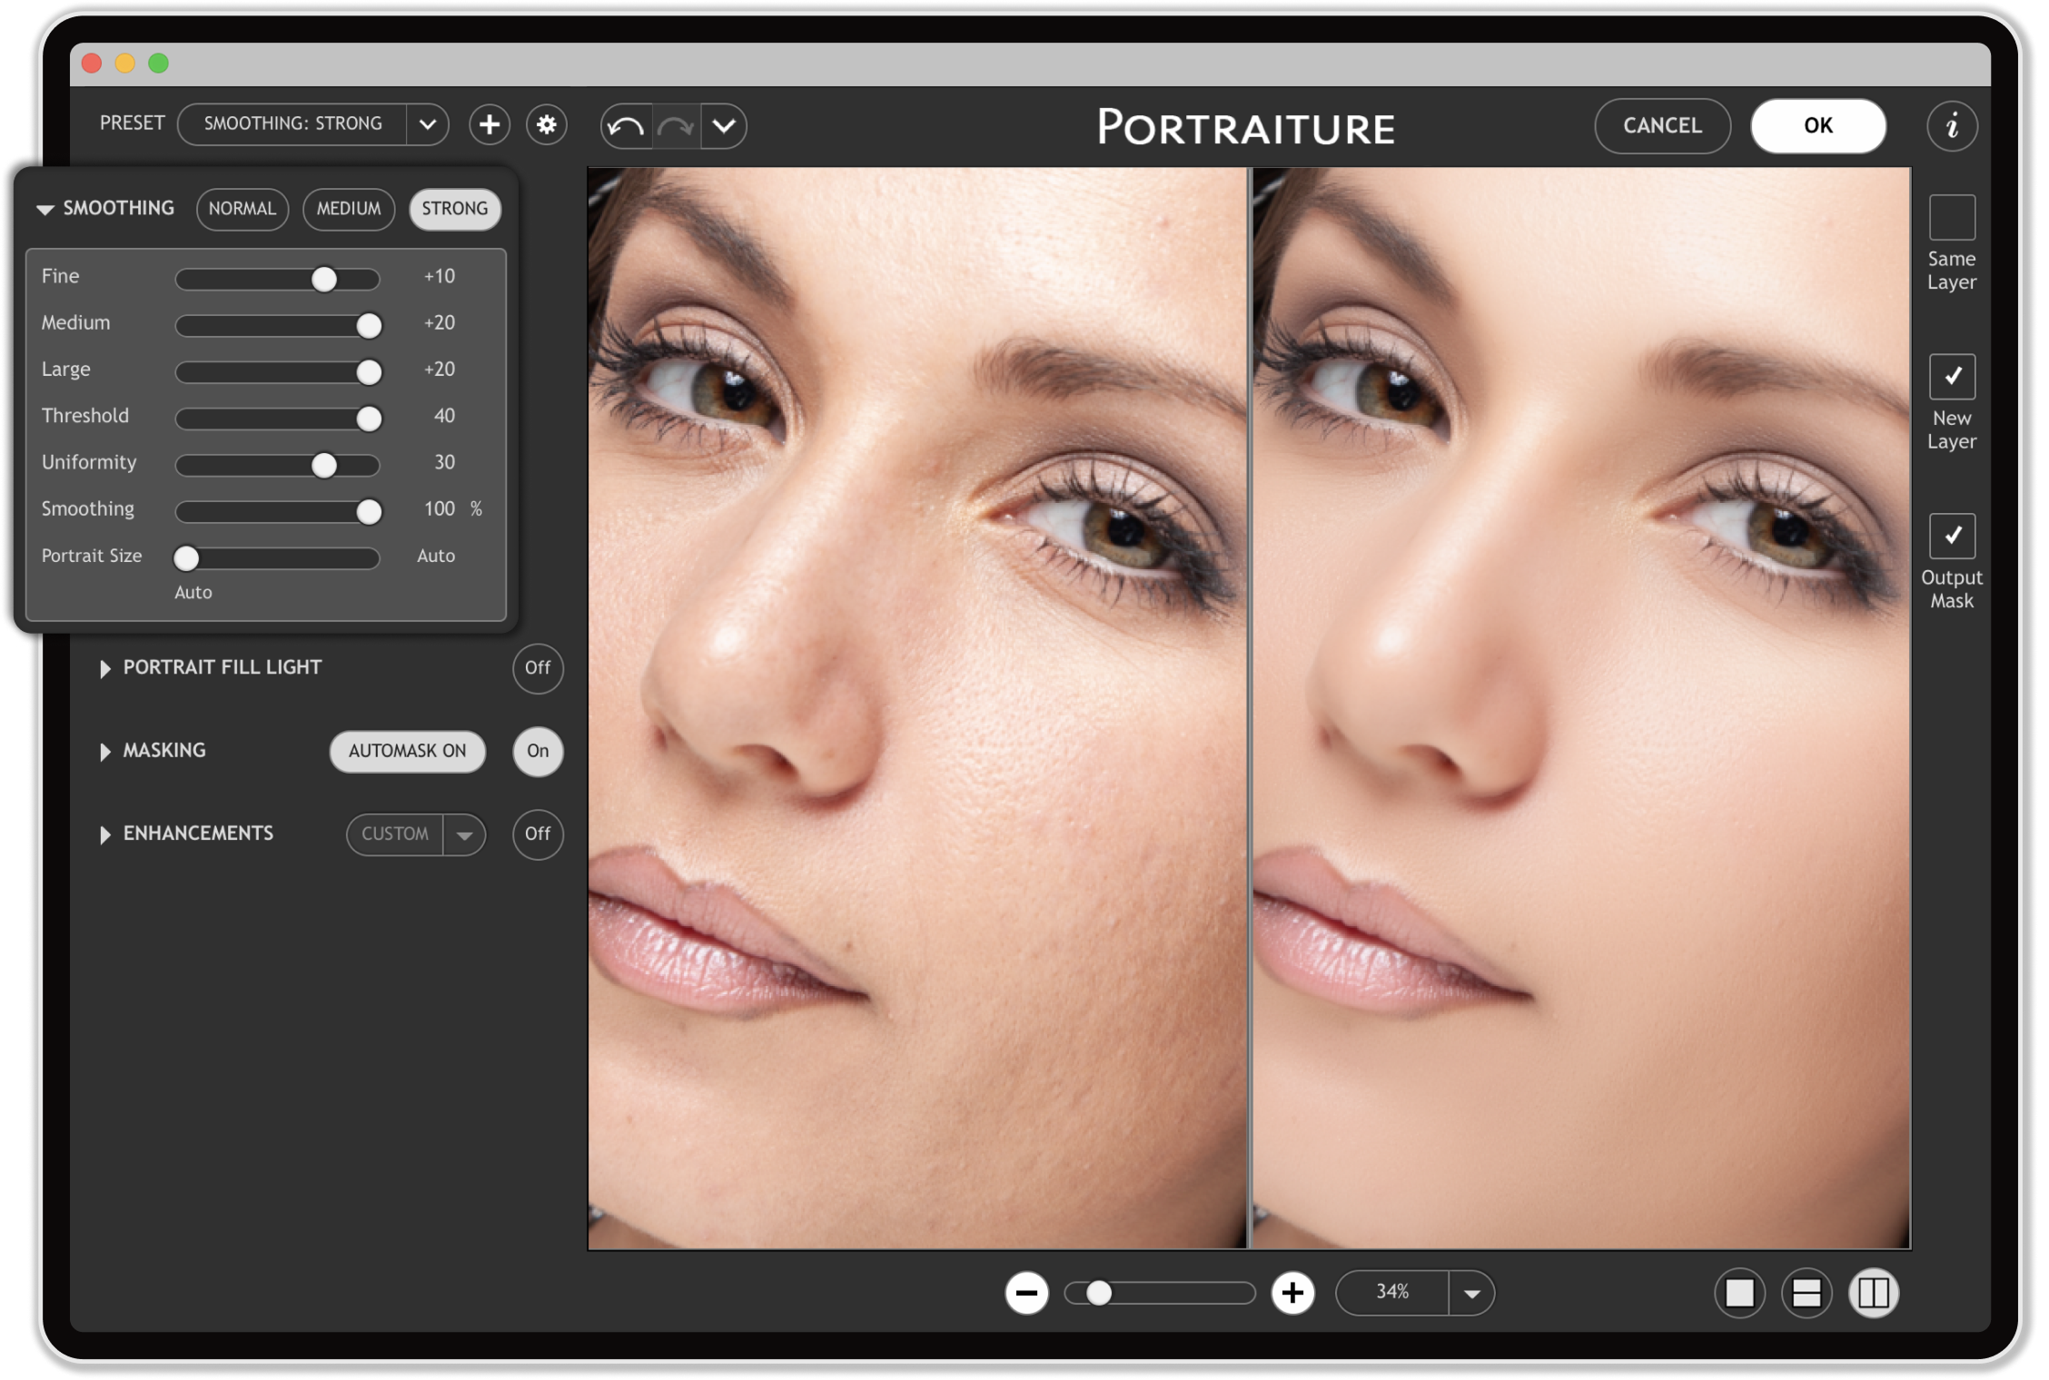Toggle the Masking On switch
This screenshot has height=1380, width=2049.
538,752
